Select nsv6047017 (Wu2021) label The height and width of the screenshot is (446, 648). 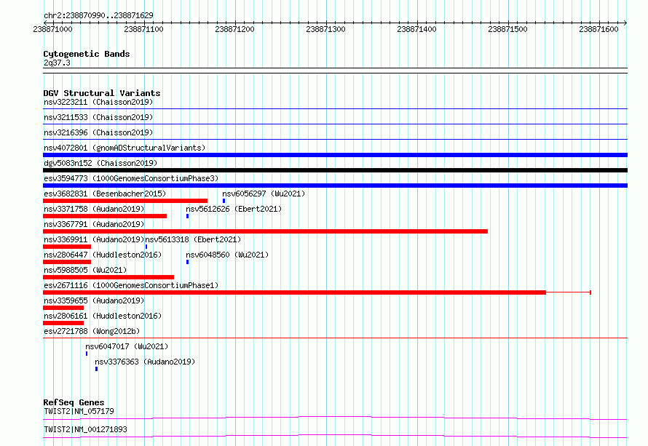pyautogui.click(x=127, y=346)
